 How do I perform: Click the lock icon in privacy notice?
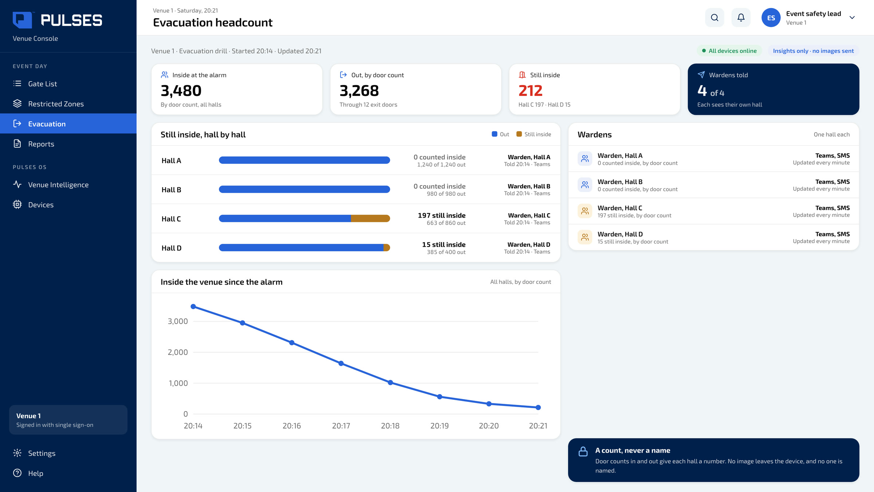[583, 452]
